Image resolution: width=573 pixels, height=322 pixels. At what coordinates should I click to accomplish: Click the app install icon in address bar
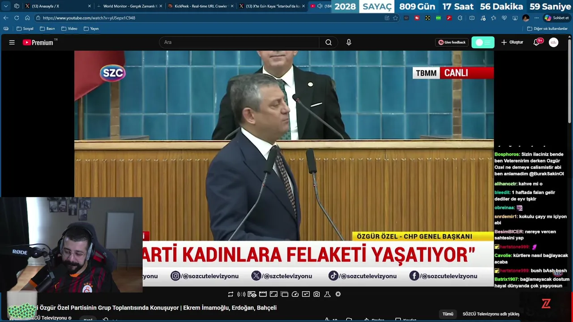(x=387, y=18)
